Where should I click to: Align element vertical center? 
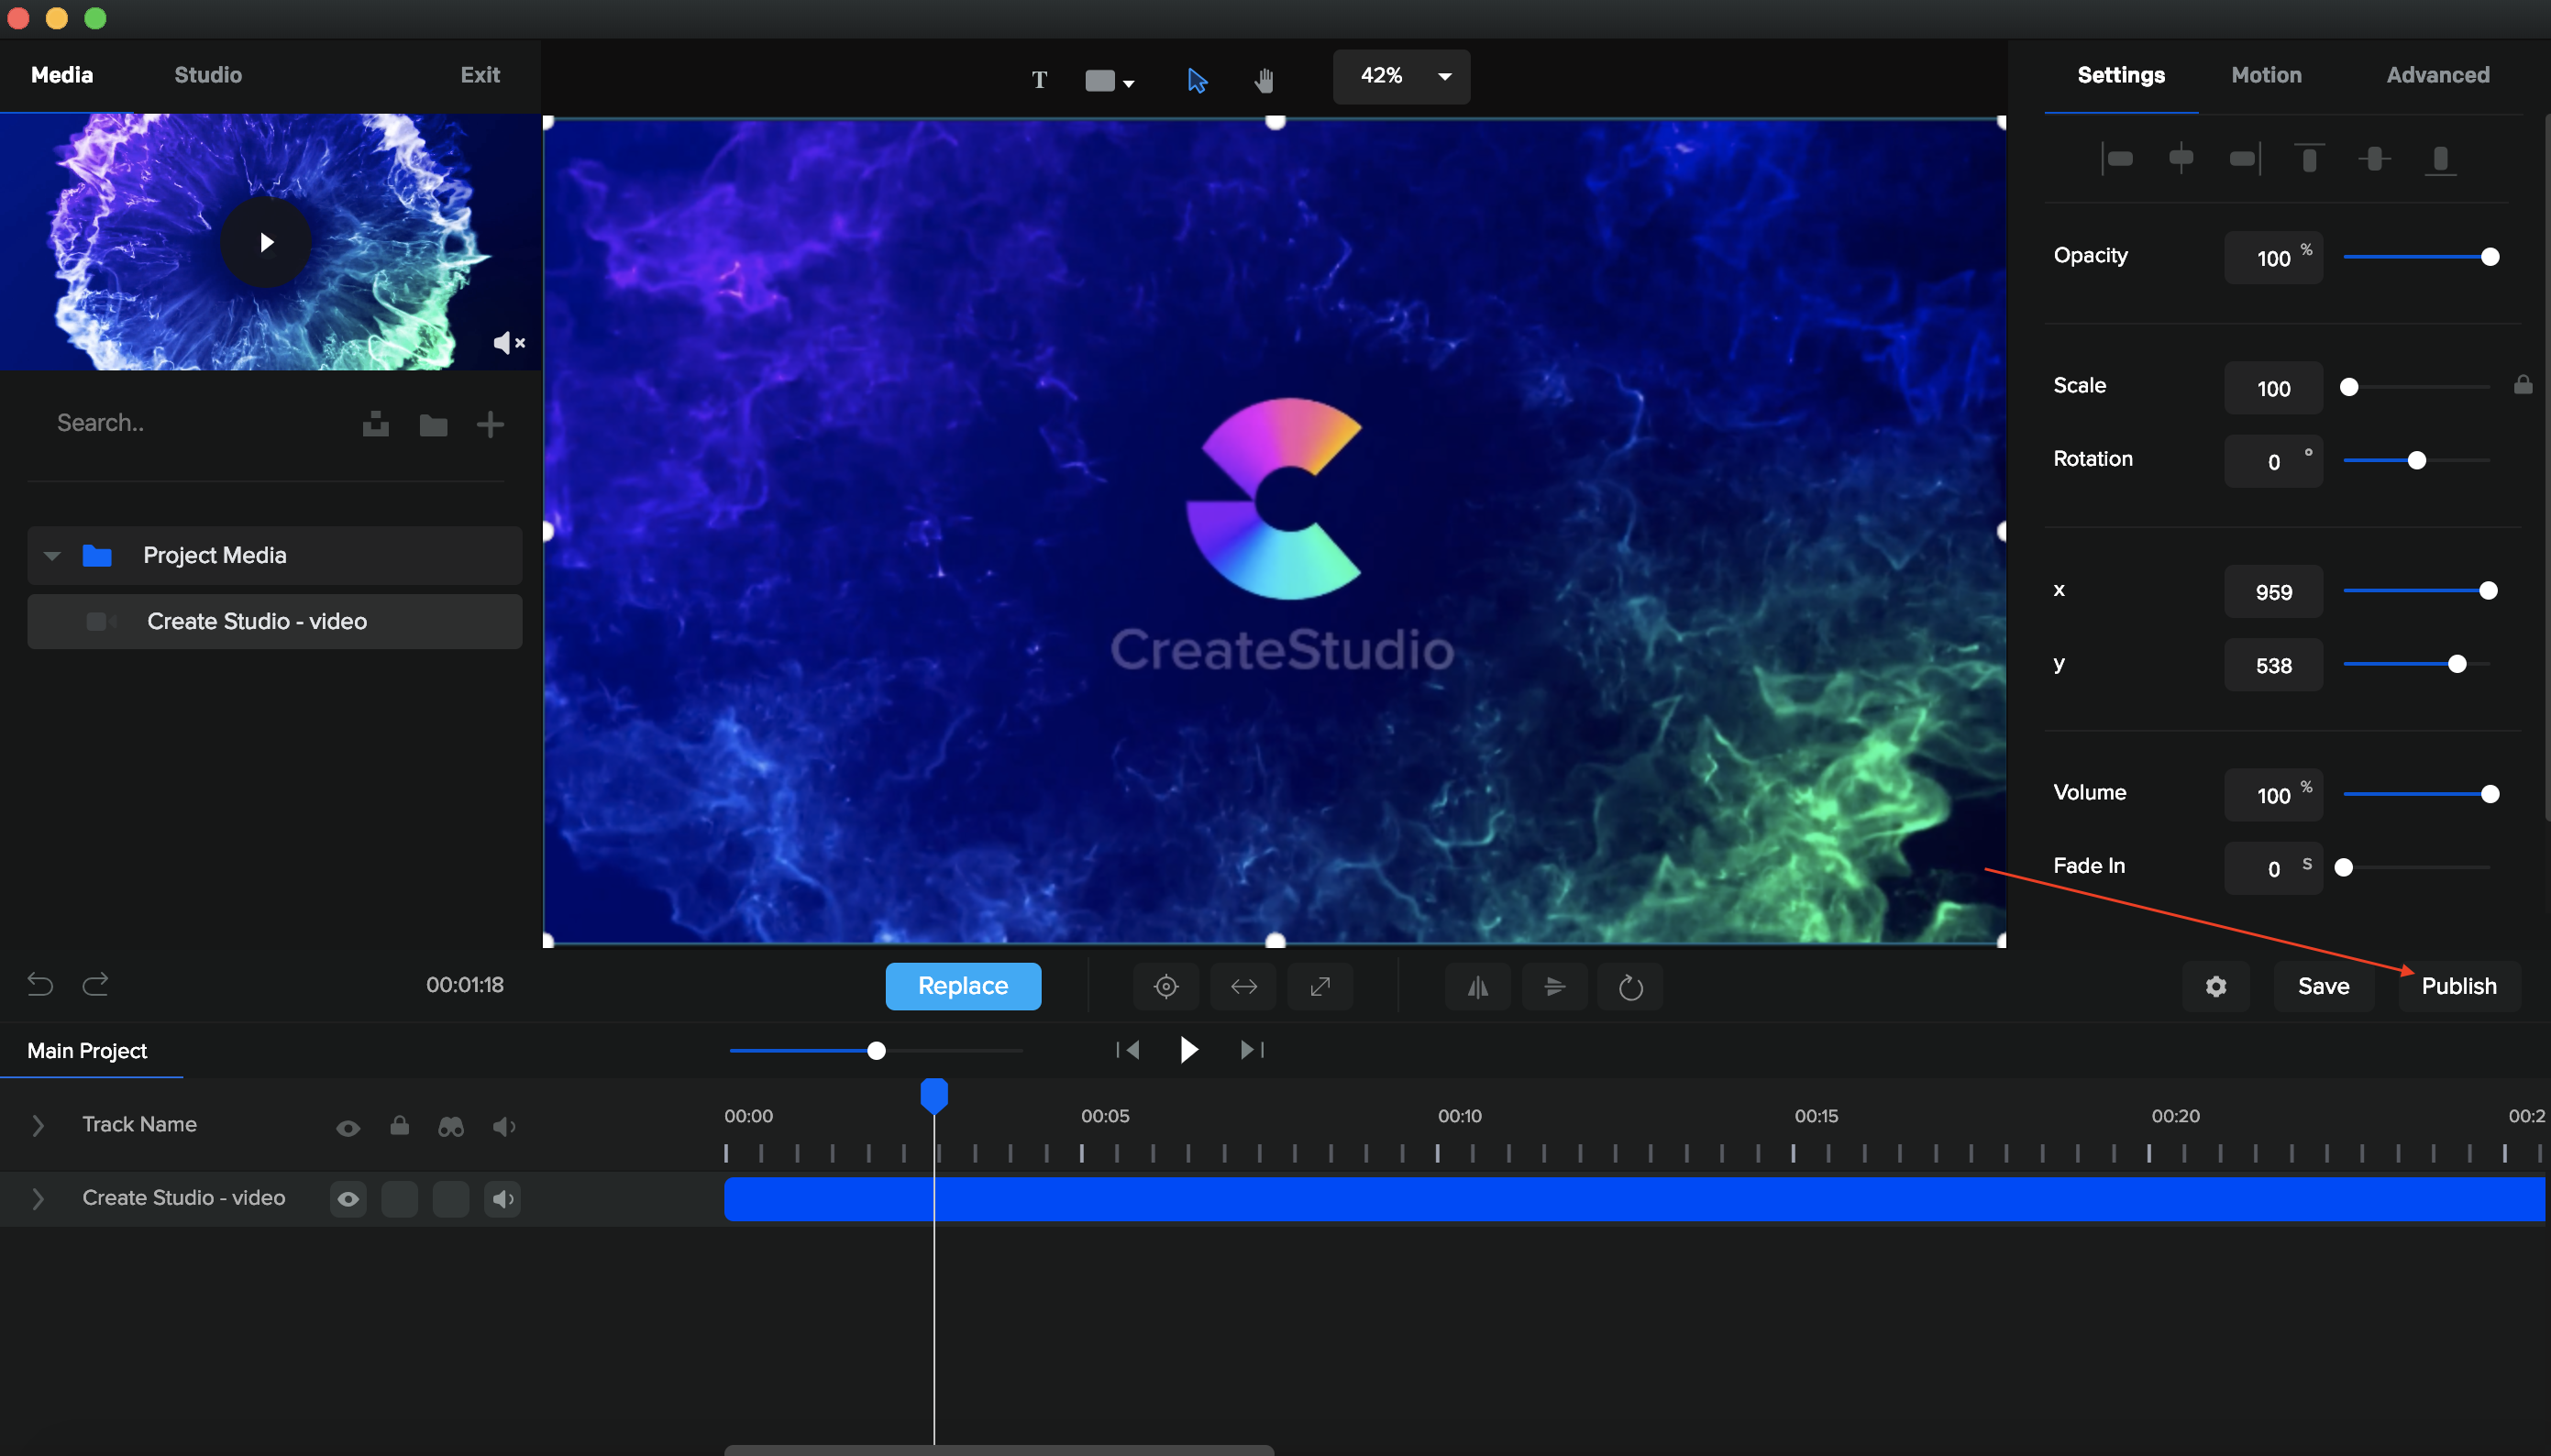(x=2374, y=158)
